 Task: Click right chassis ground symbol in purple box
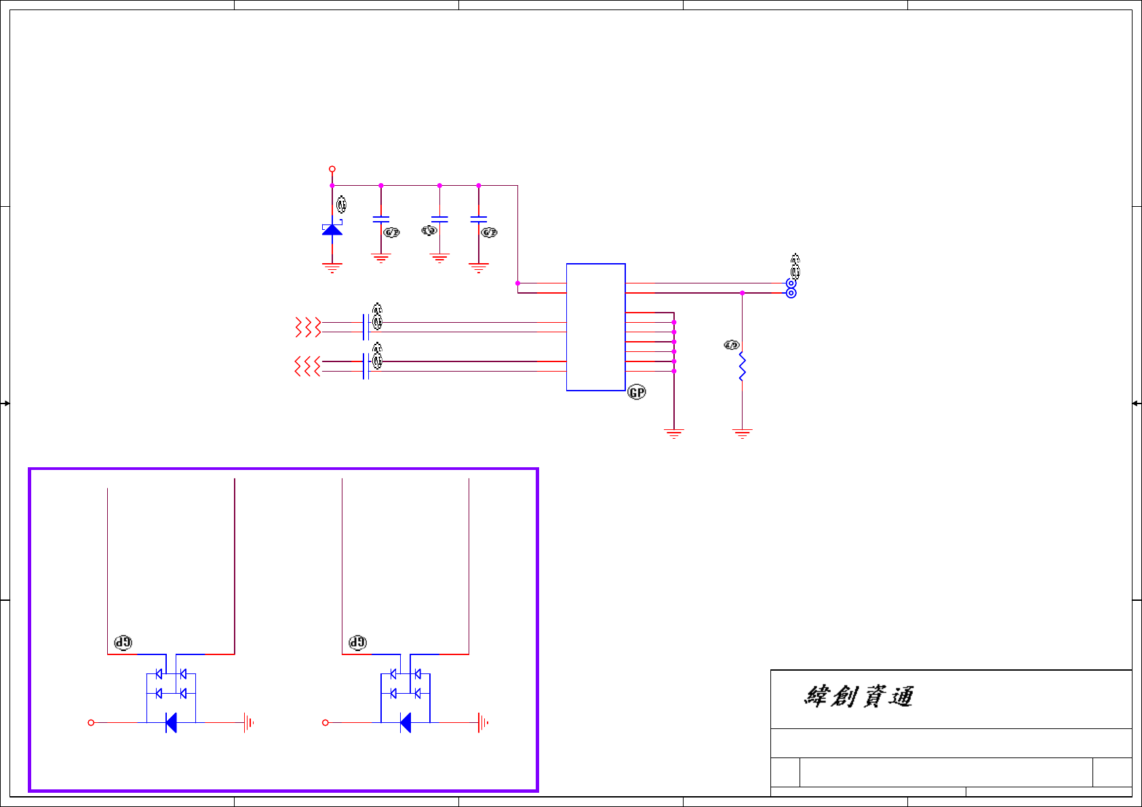click(x=484, y=723)
